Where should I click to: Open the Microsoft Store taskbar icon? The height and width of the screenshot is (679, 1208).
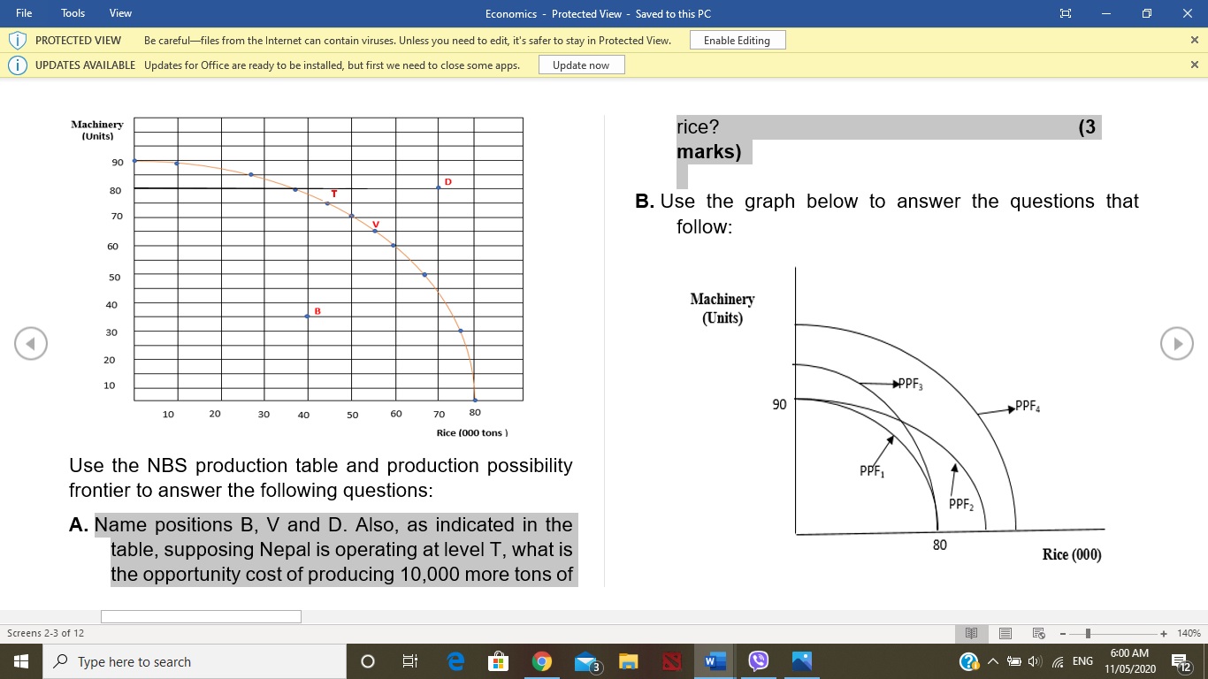[x=498, y=660]
